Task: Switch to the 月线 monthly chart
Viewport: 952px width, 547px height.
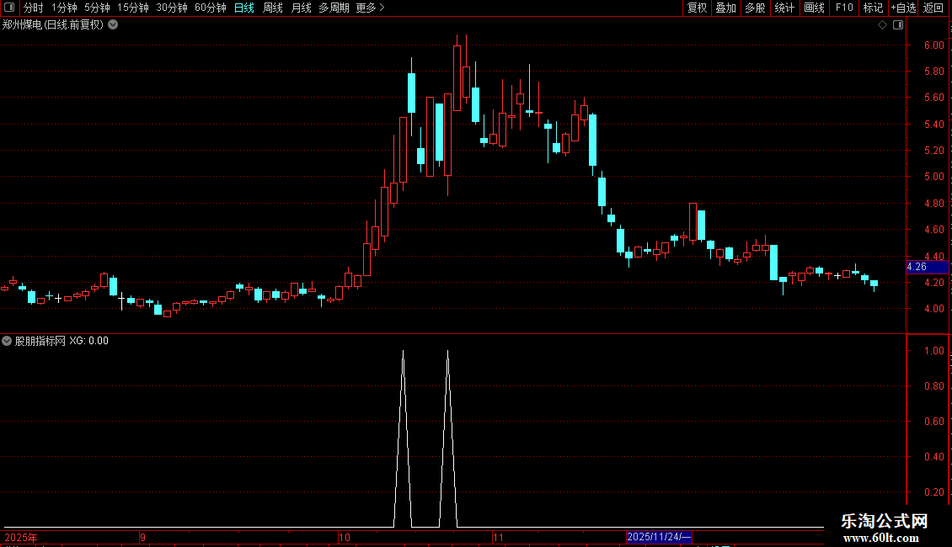Action: click(301, 8)
